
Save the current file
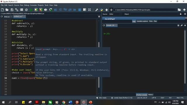click(12, 10)
